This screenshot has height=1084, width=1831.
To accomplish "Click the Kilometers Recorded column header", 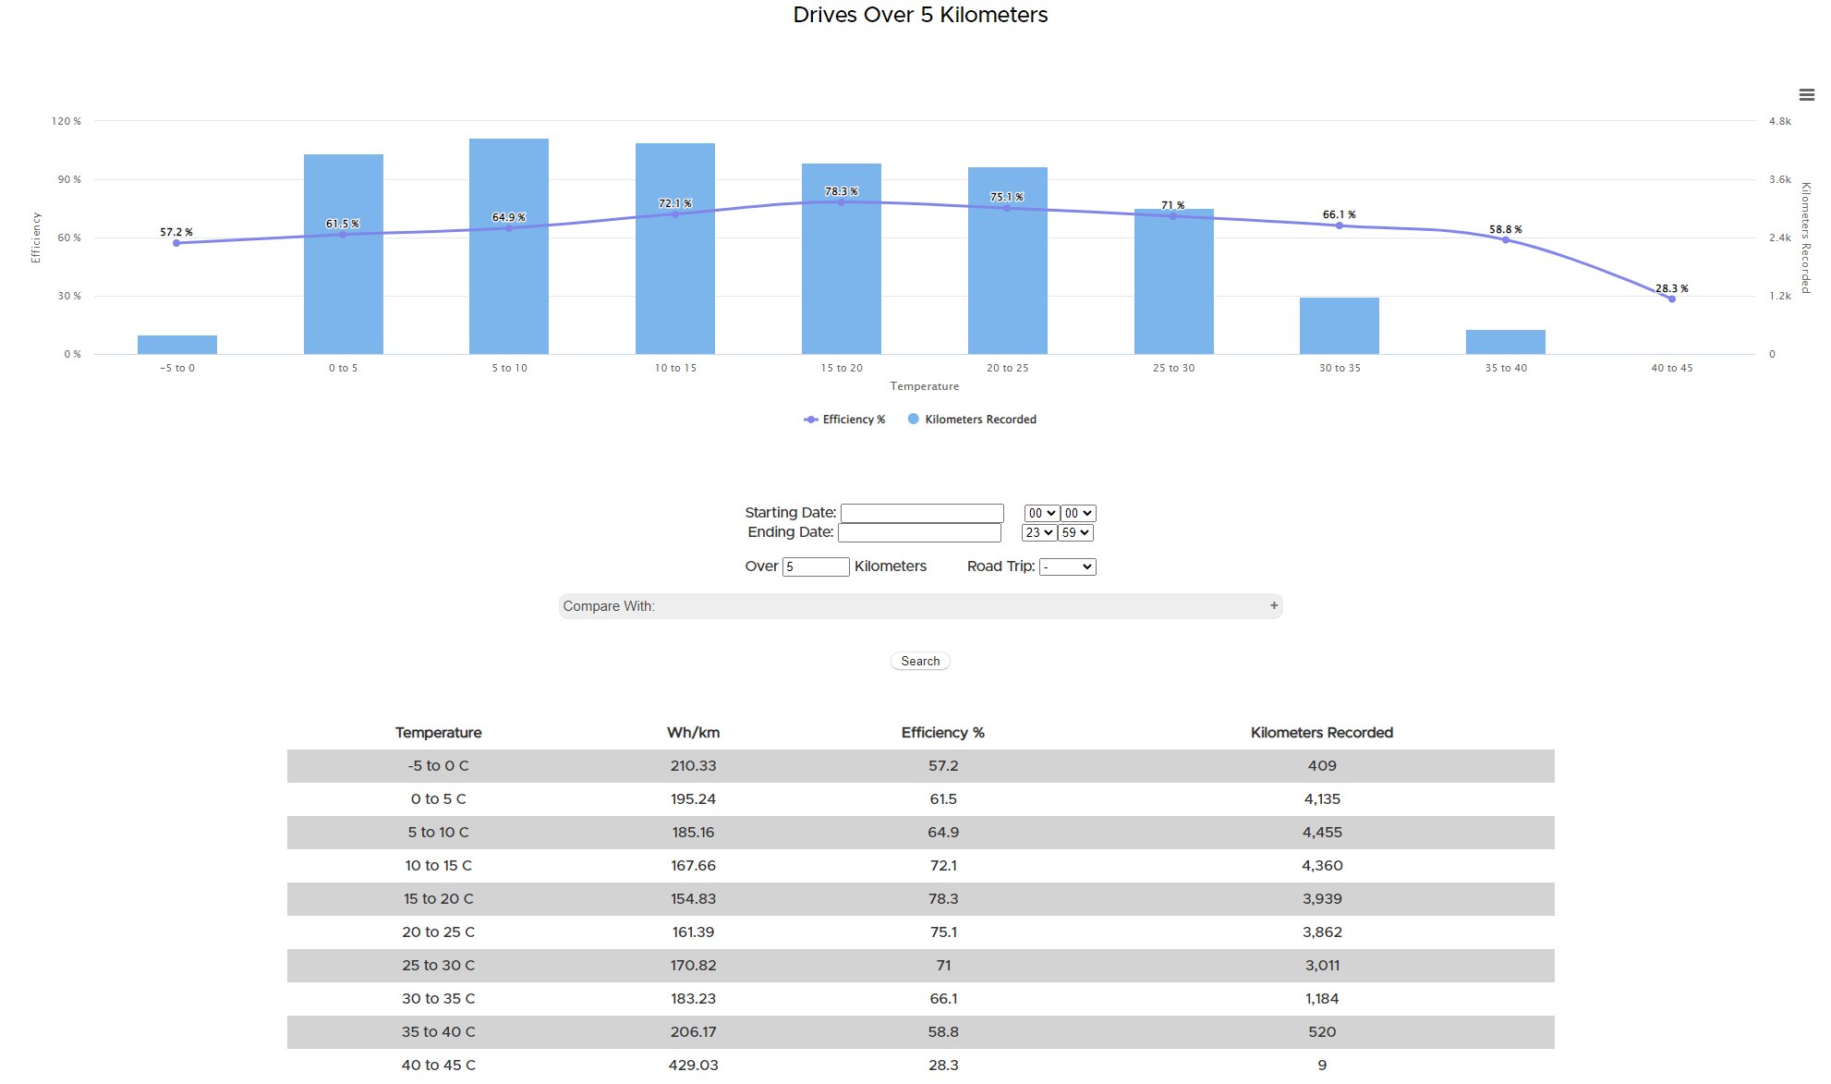I will [1321, 733].
